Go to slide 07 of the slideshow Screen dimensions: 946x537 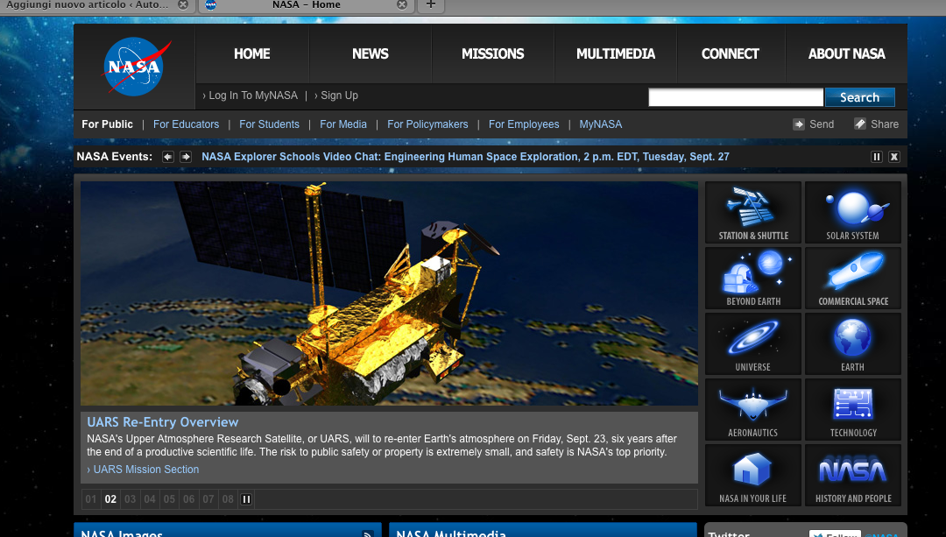[208, 499]
